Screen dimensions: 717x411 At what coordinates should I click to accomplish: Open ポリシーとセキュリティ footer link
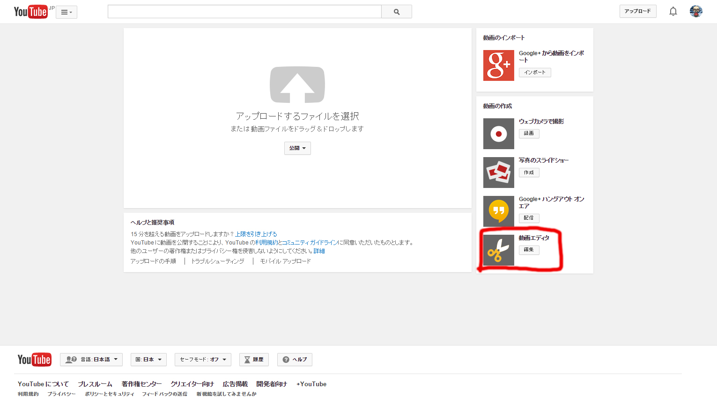tap(110, 394)
